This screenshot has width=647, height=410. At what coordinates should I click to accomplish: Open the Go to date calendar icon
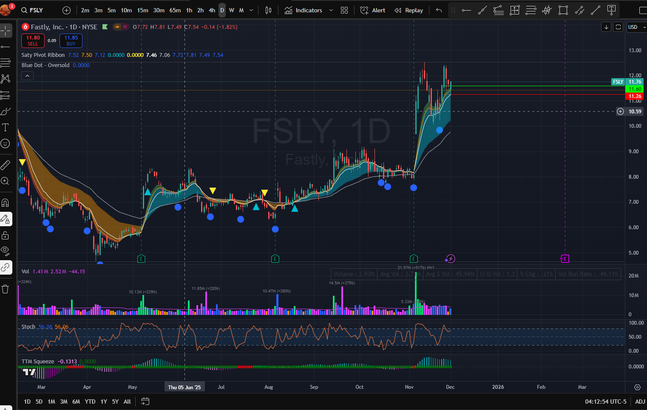click(145, 402)
